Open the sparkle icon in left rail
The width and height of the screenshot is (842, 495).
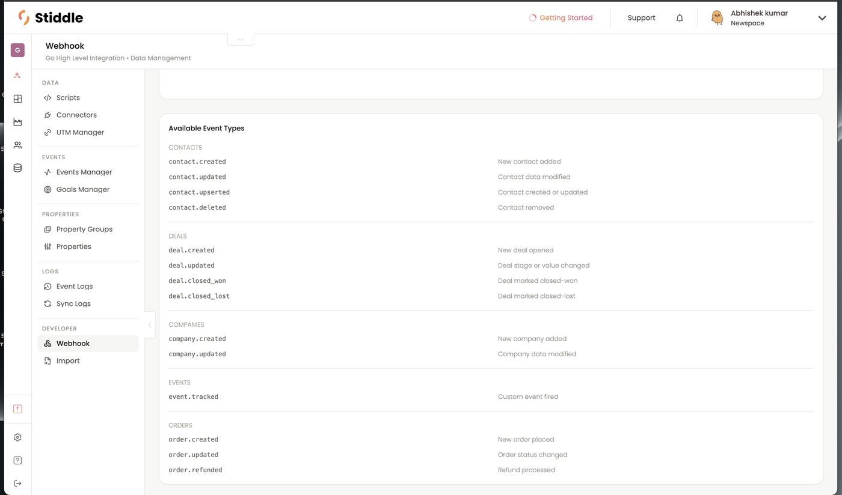tap(17, 76)
